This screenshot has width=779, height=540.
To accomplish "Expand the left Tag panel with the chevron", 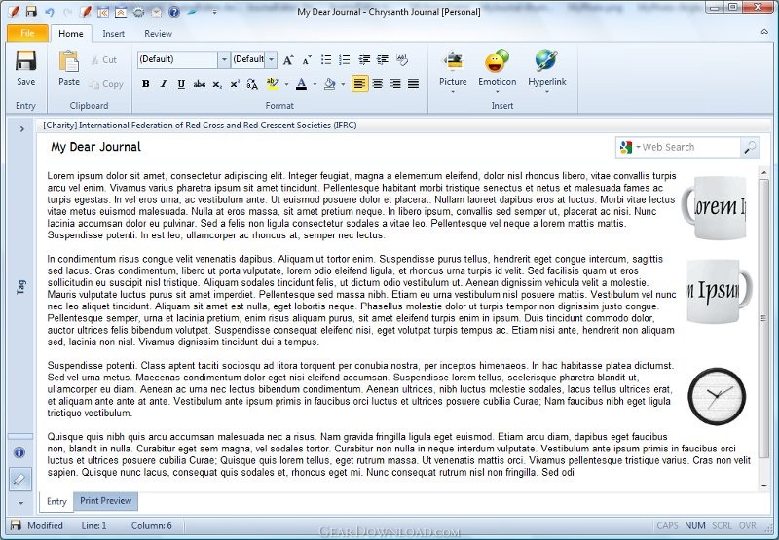I will (20, 127).
